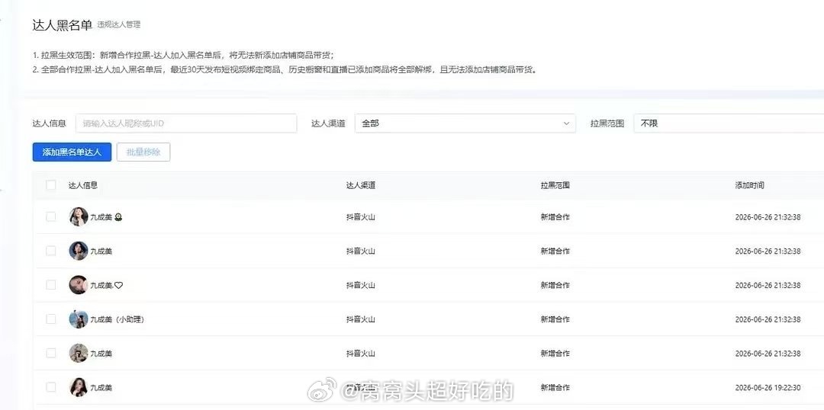Open the 达人渠道 dropdown showing 全部
Screen dimensions: 824x410
coord(465,123)
